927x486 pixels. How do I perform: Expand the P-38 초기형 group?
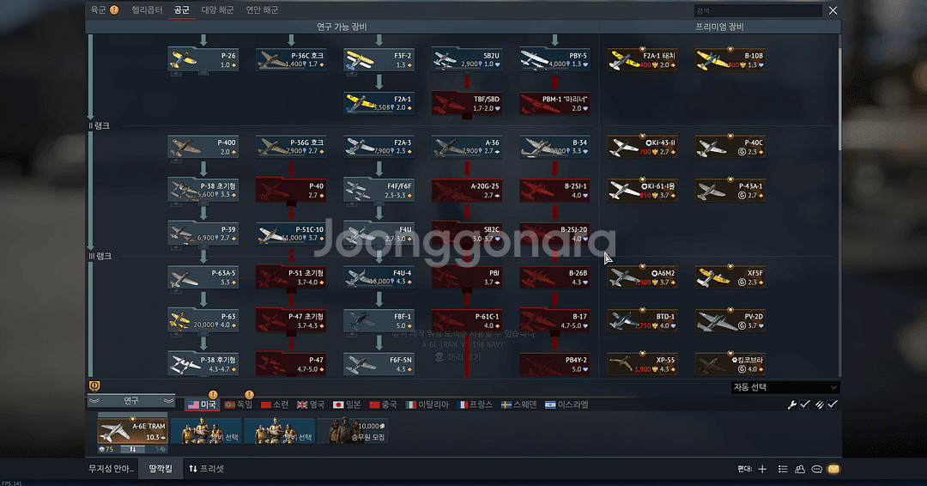tap(203, 191)
